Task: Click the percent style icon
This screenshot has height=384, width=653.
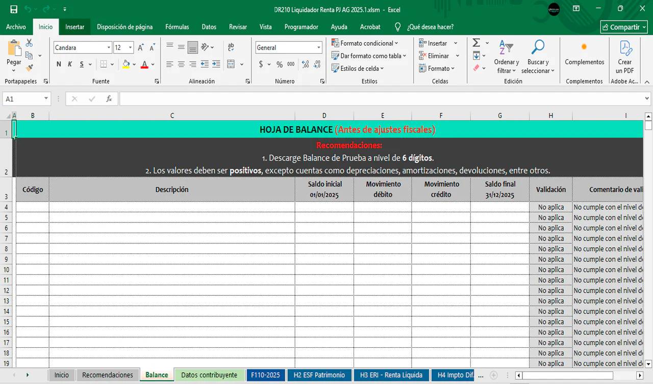Action: pos(279,64)
